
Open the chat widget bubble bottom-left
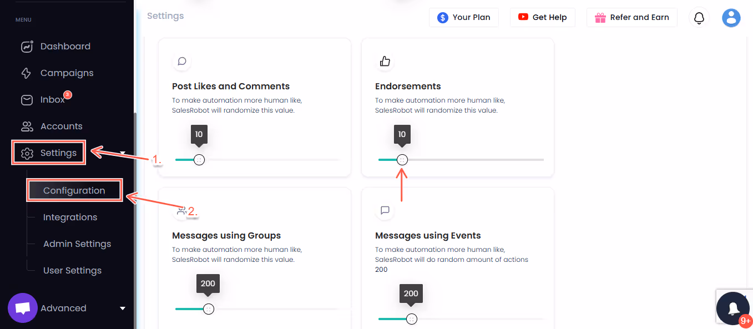22,307
